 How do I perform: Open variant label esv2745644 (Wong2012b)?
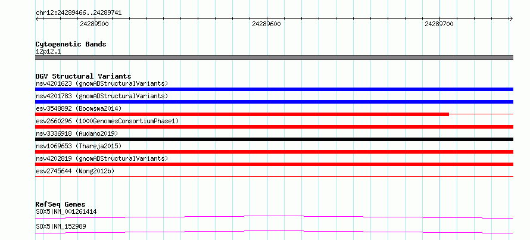75,171
